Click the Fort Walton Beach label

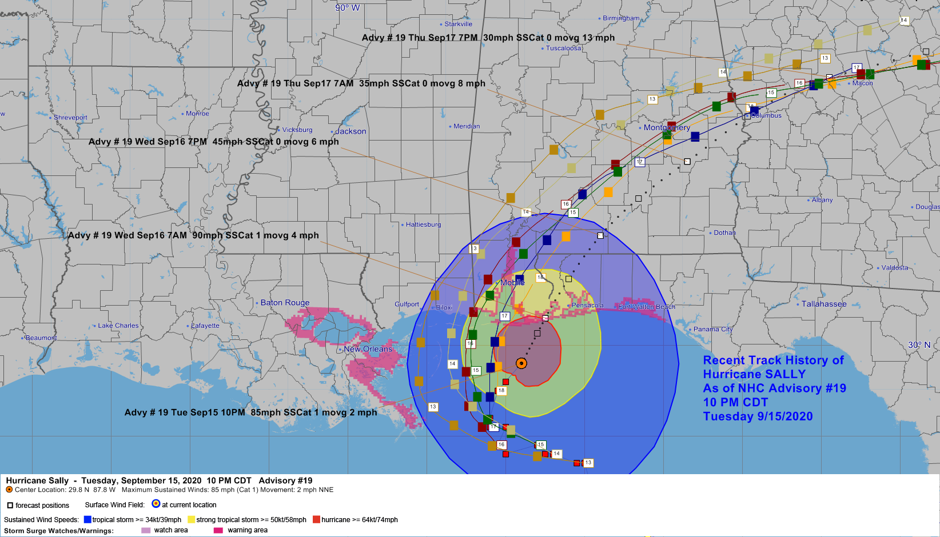(x=647, y=307)
